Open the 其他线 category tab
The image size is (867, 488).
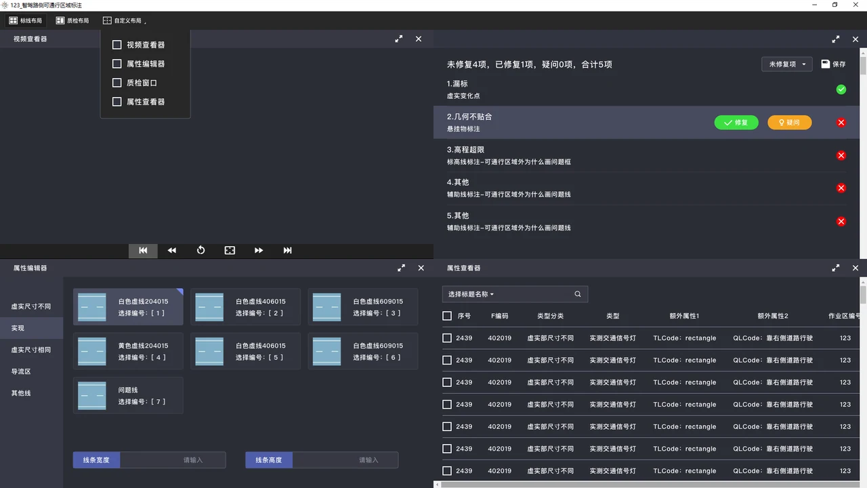click(31, 393)
